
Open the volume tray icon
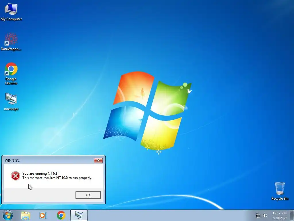click(x=265, y=216)
